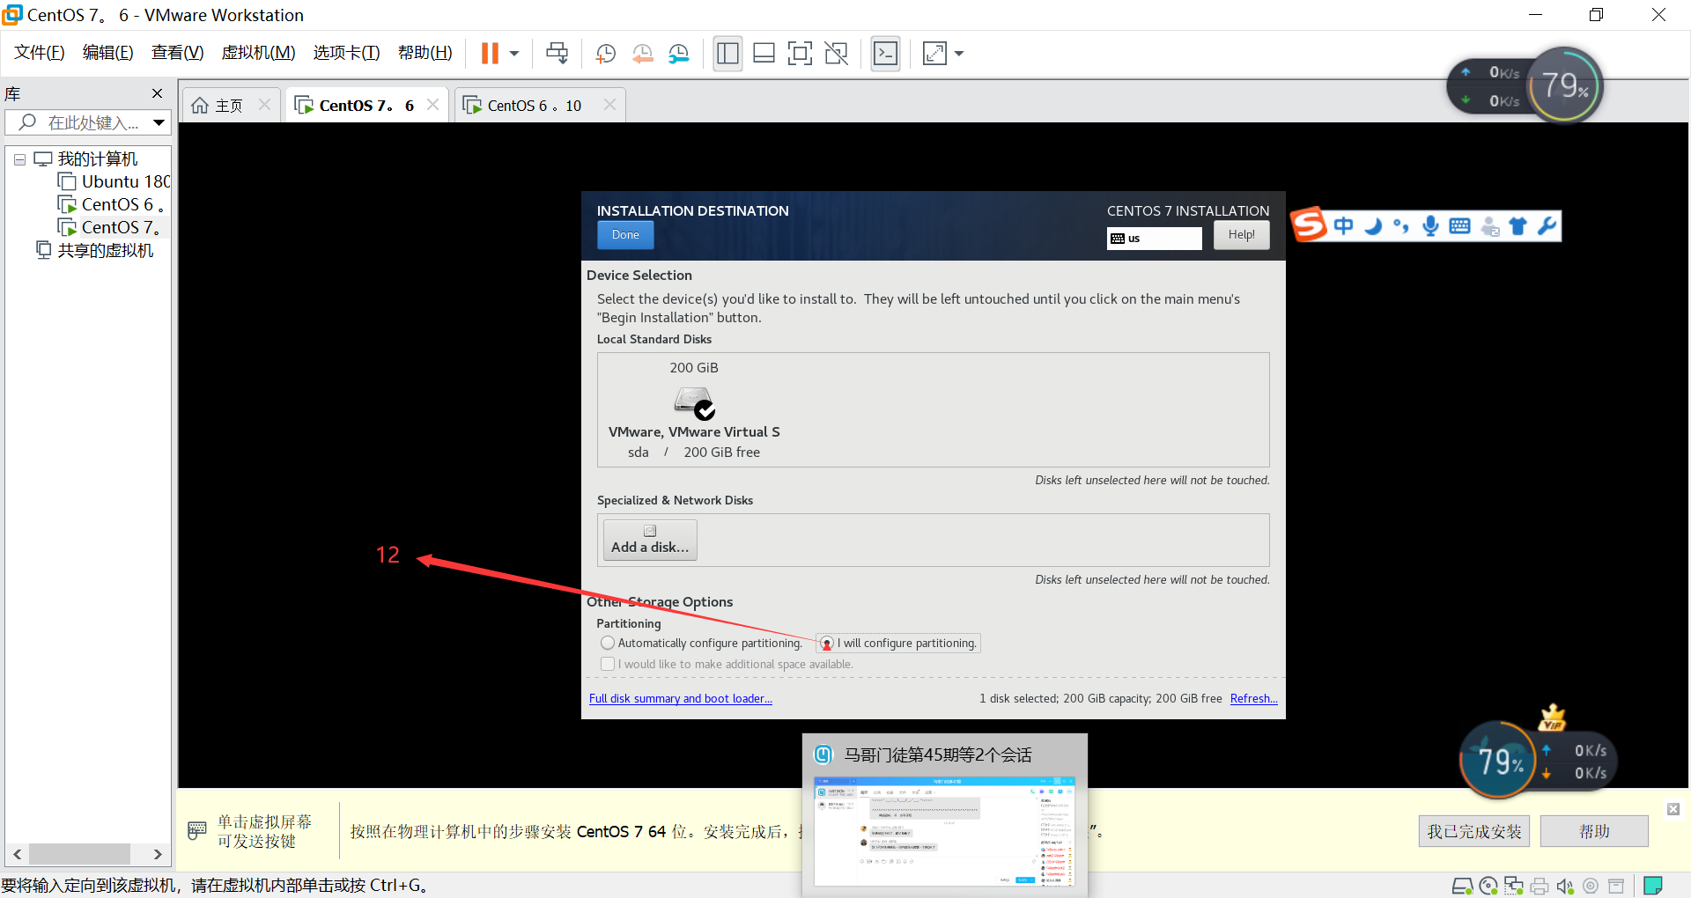Revert to the previous snapshot
Image resolution: width=1691 pixels, height=898 pixels.
click(642, 54)
